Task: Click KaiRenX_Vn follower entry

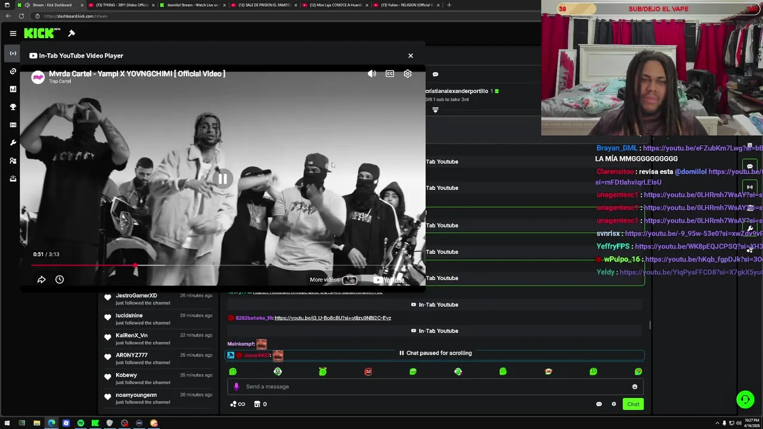Action: click(x=158, y=339)
